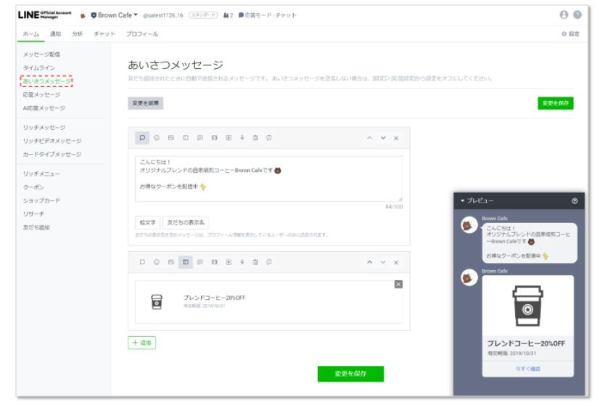Click inside the greeting message text area
597x408 pixels.
click(268, 179)
